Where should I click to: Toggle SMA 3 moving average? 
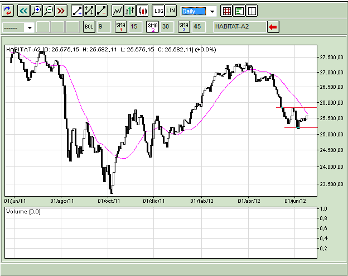click(x=184, y=27)
